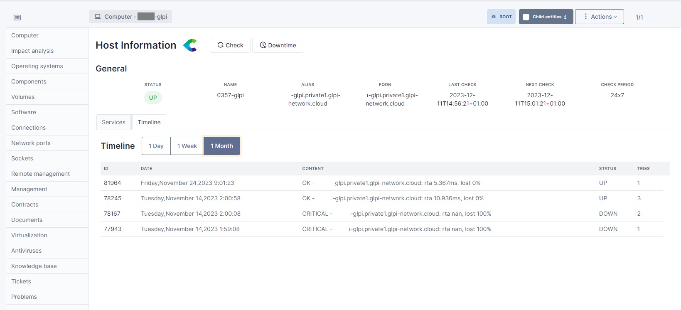Toggle the Child entities checkbox
681x310 pixels.
(526, 17)
